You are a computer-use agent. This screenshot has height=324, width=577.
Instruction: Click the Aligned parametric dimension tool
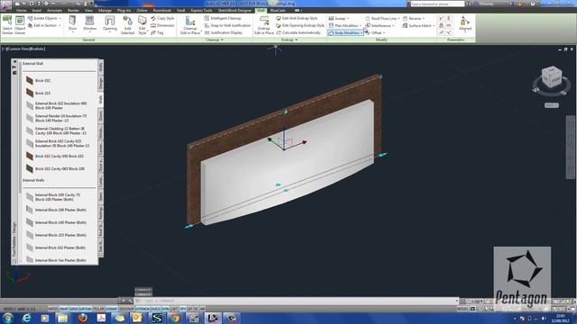[465, 23]
